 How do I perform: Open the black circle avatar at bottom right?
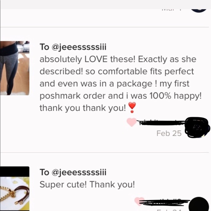[x=199, y=204]
